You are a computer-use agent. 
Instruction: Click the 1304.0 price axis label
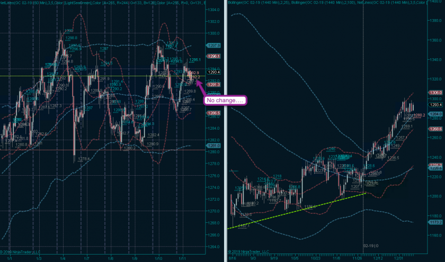pyautogui.click(x=213, y=10)
